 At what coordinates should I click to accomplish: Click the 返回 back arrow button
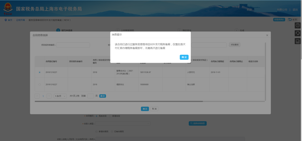click(292, 20)
